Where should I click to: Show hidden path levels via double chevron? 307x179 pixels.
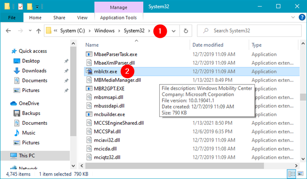(x=55, y=31)
